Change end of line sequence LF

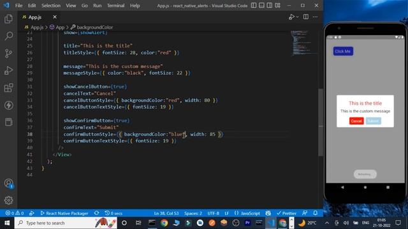(227, 213)
